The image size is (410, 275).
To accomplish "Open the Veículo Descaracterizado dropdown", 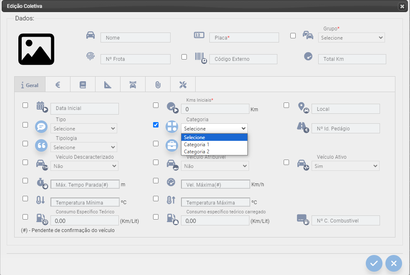I will pyautogui.click(x=84, y=166).
